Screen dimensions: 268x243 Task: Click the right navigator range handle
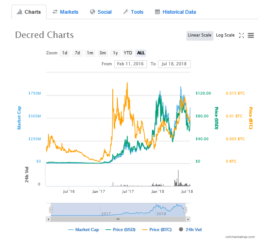click(185, 210)
